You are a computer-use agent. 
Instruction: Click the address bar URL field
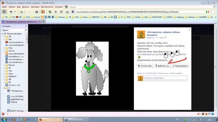click(140, 12)
